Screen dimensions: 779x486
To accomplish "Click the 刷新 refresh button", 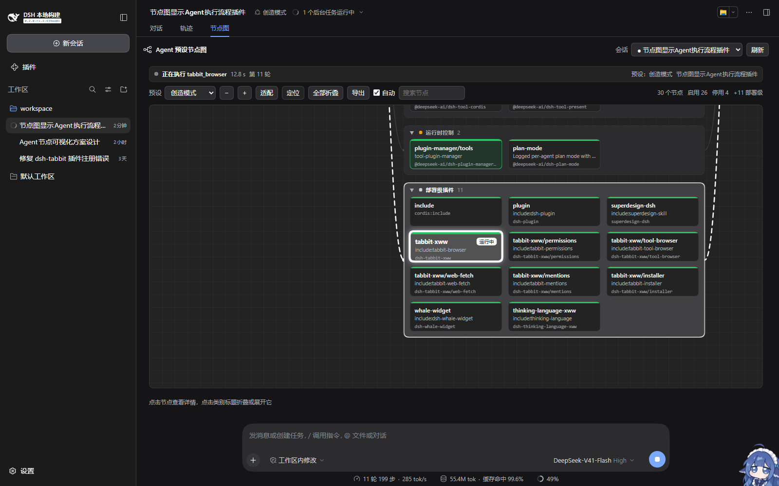I will pyautogui.click(x=757, y=50).
